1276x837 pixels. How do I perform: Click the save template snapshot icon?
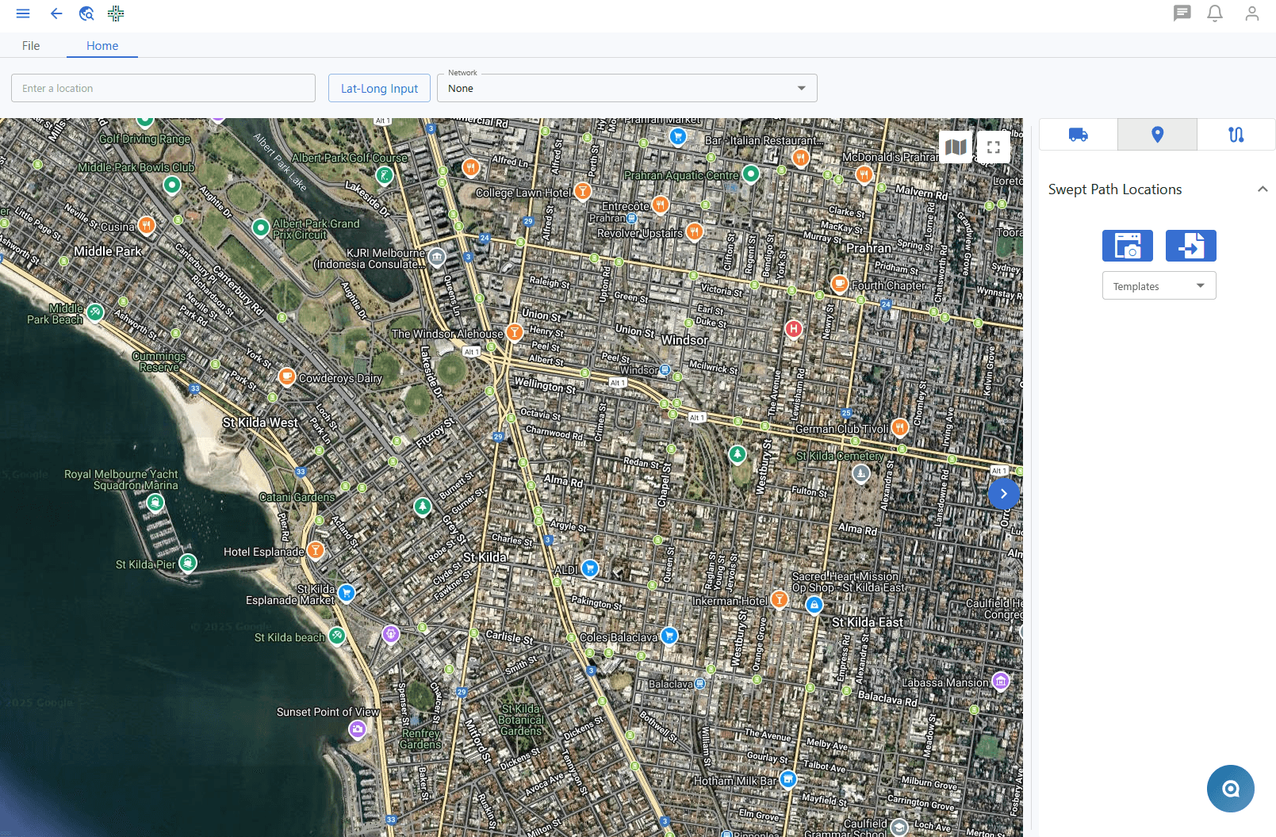click(x=1128, y=246)
